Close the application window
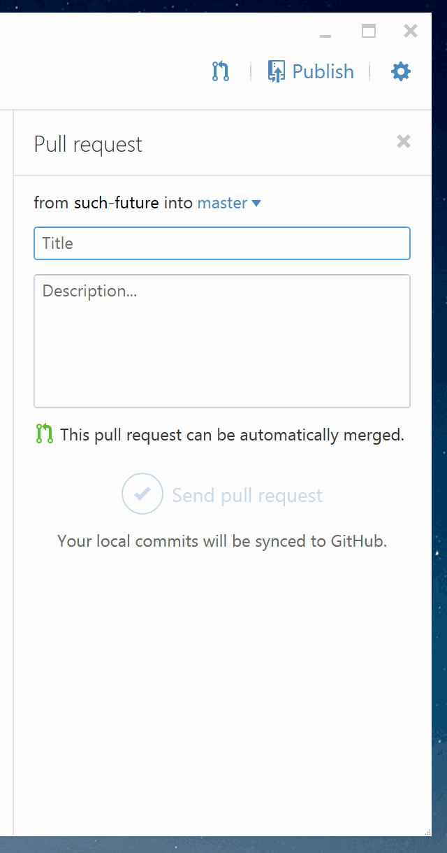Viewport: 447px width, 853px height. coord(411,31)
